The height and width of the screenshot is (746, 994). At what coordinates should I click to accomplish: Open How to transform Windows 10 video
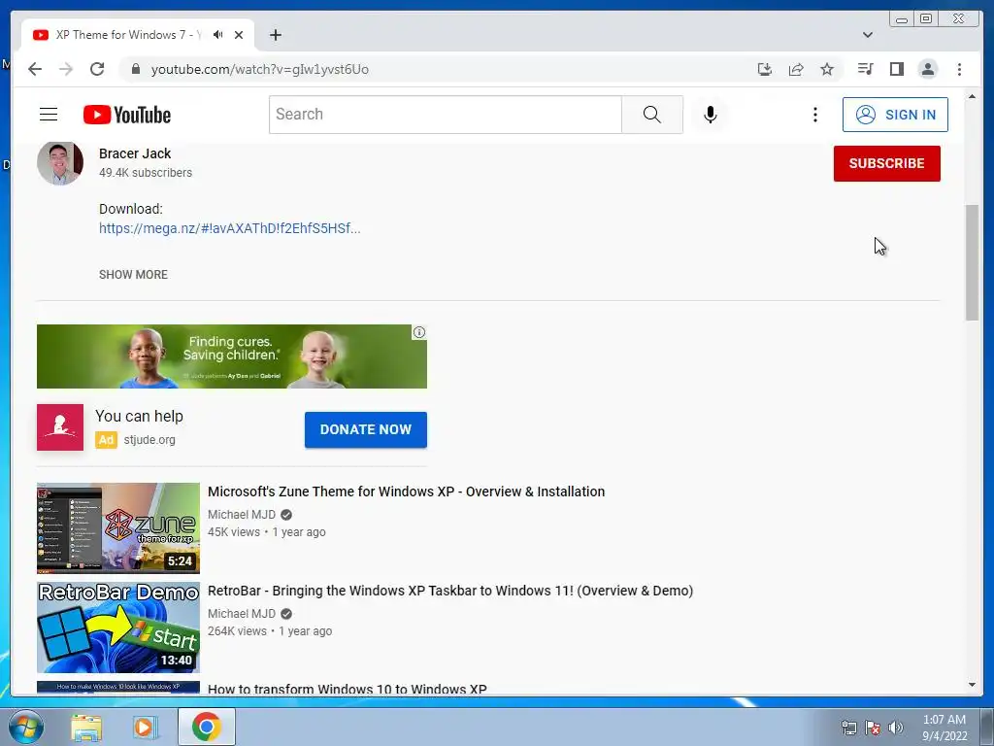point(348,689)
